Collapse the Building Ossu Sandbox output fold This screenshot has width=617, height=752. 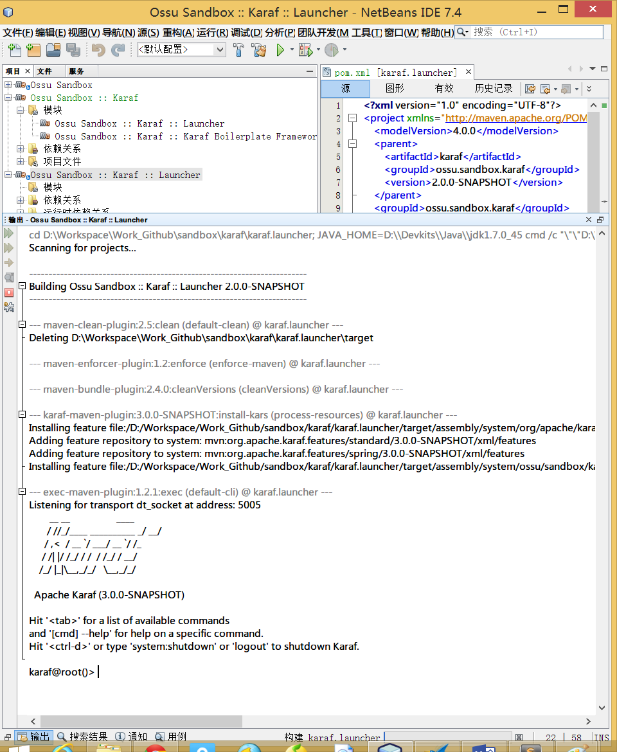coord(22,286)
